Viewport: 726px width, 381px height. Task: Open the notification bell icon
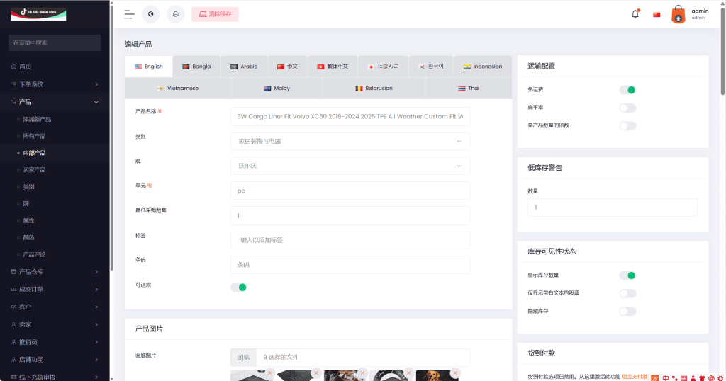tap(635, 14)
